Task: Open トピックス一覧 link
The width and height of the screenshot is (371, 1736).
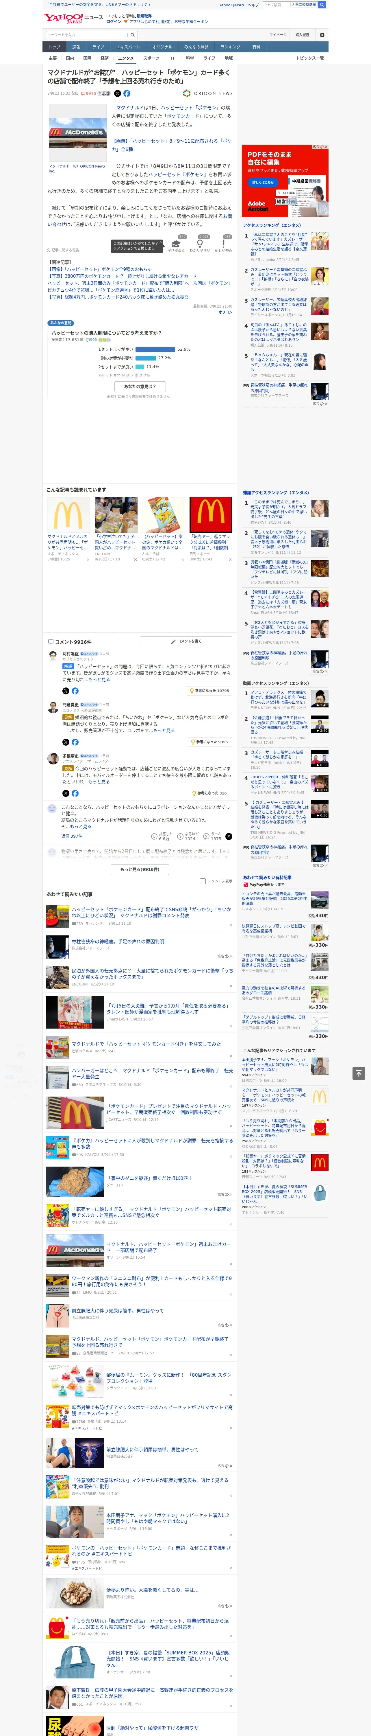Action: point(310,58)
